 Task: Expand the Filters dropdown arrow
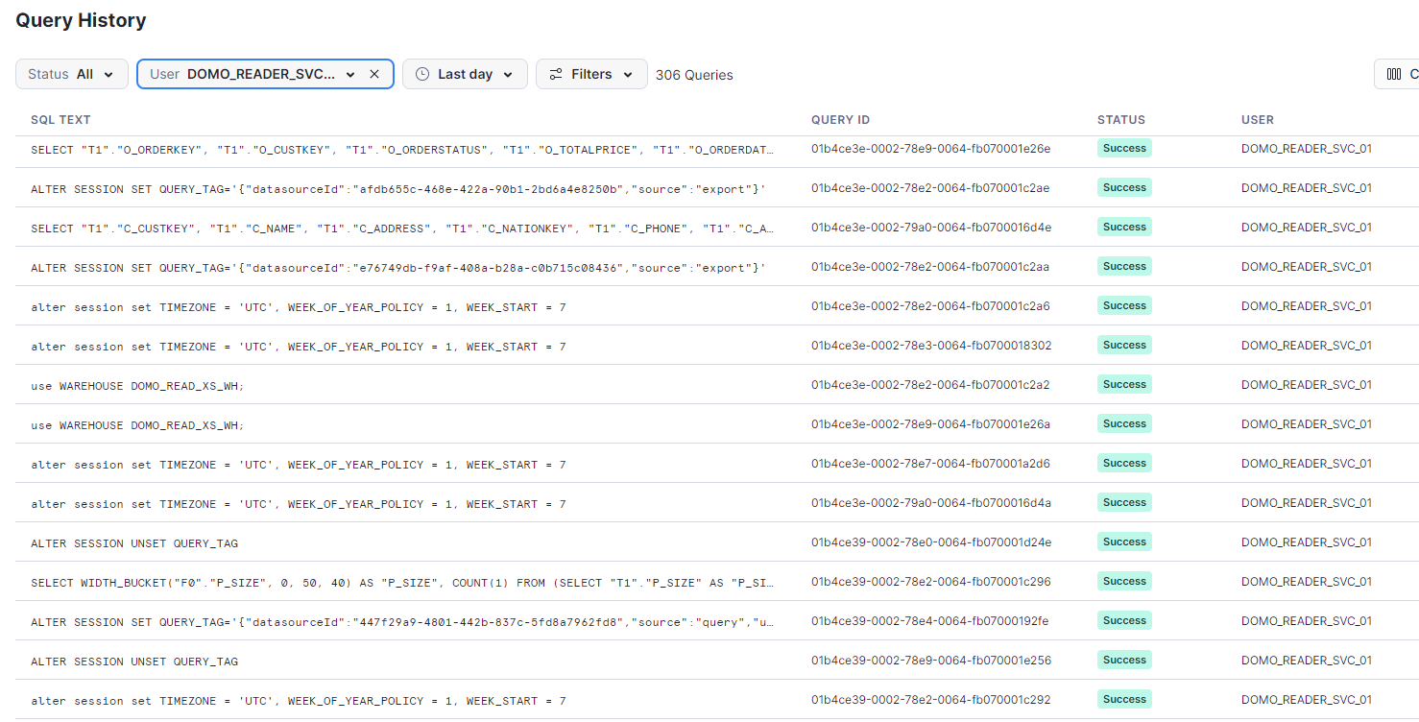click(628, 74)
